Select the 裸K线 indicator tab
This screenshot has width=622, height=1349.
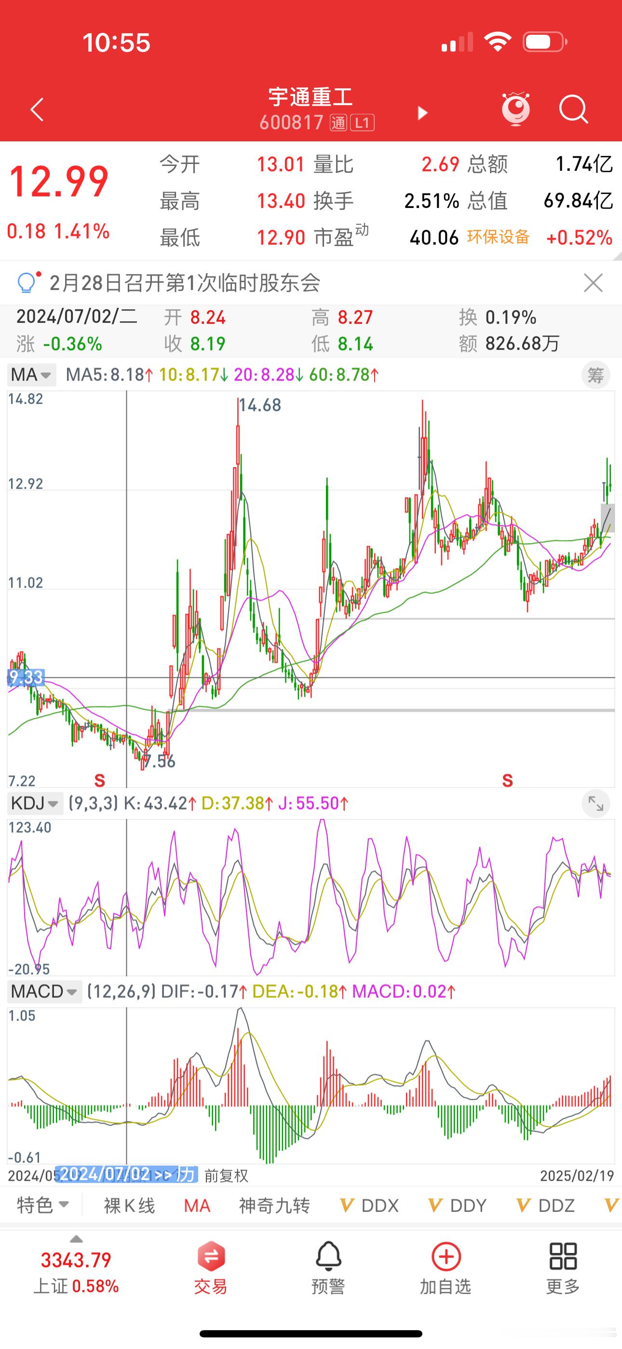[x=129, y=1206]
